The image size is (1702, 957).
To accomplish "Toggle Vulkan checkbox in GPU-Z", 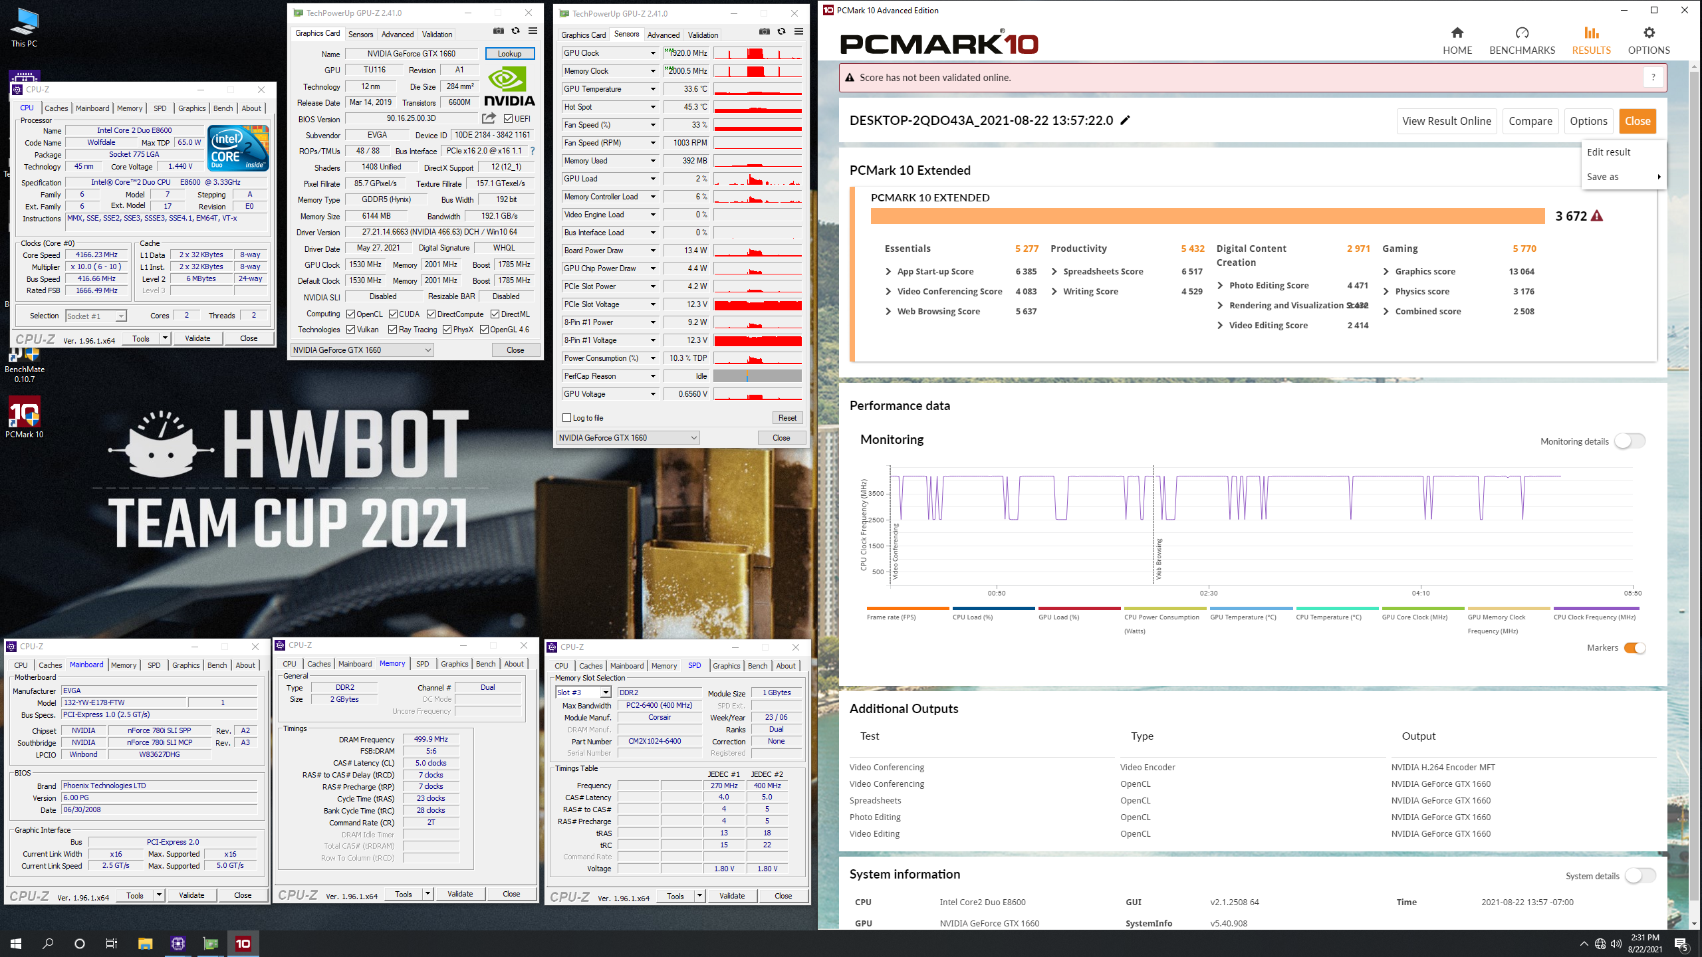I will 350,330.
